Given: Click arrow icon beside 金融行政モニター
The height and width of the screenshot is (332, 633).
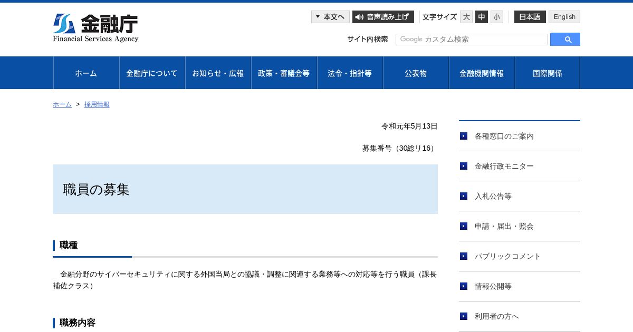Looking at the screenshot, I should click(x=464, y=166).
